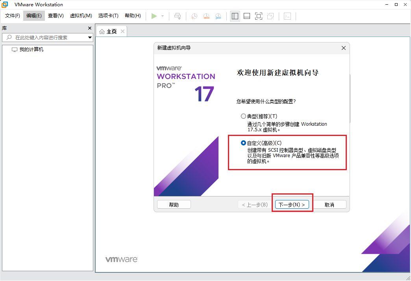Open the 虚拟机(M) menu
Image resolution: width=411 pixels, height=281 pixels.
(81, 16)
